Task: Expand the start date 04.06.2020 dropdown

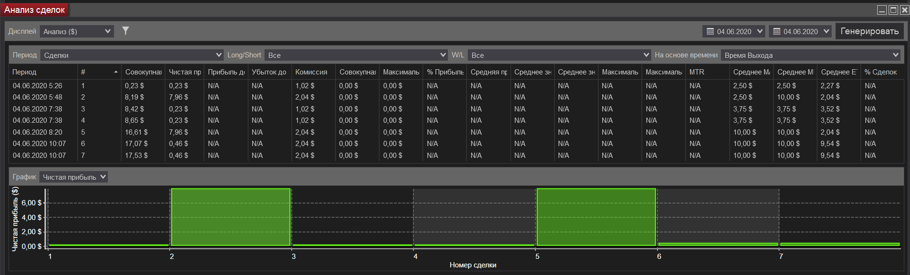Action: pyautogui.click(x=760, y=31)
